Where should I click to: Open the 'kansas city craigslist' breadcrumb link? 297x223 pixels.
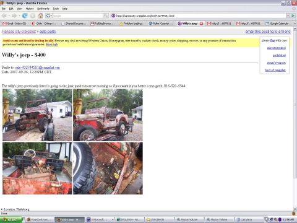coord(19,32)
